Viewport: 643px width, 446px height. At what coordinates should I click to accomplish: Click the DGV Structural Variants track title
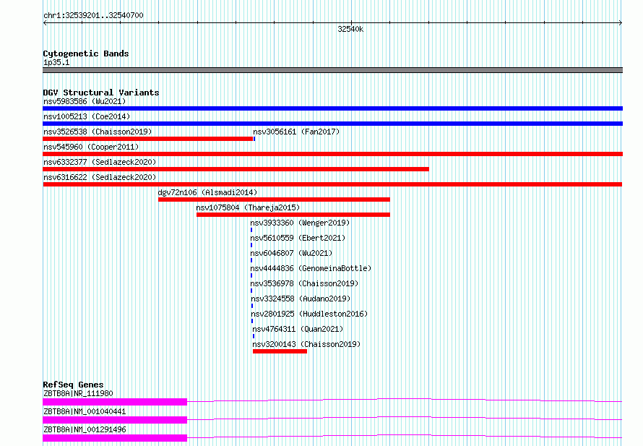click(101, 93)
